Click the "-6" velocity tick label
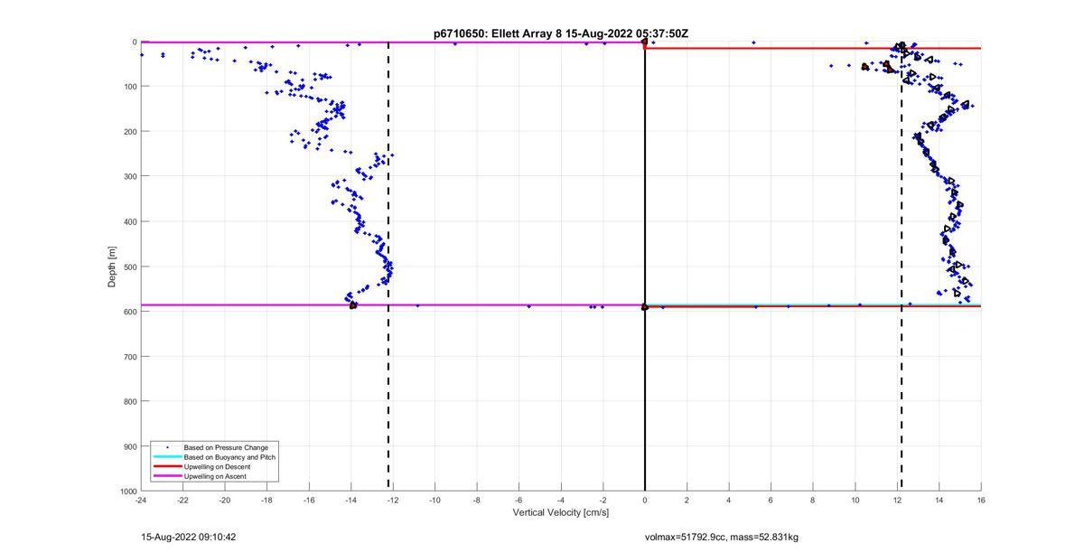 tap(519, 500)
